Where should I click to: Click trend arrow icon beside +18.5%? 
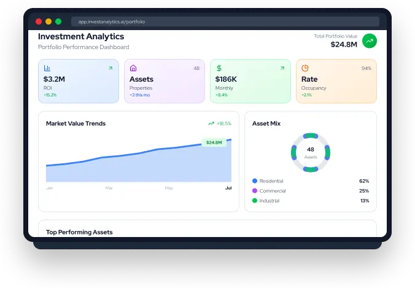[x=211, y=123]
